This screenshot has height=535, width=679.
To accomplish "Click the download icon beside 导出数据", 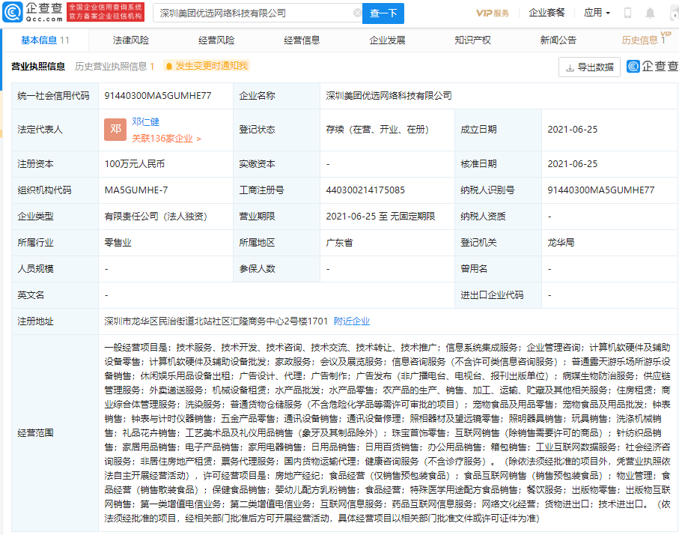I will click(x=569, y=67).
